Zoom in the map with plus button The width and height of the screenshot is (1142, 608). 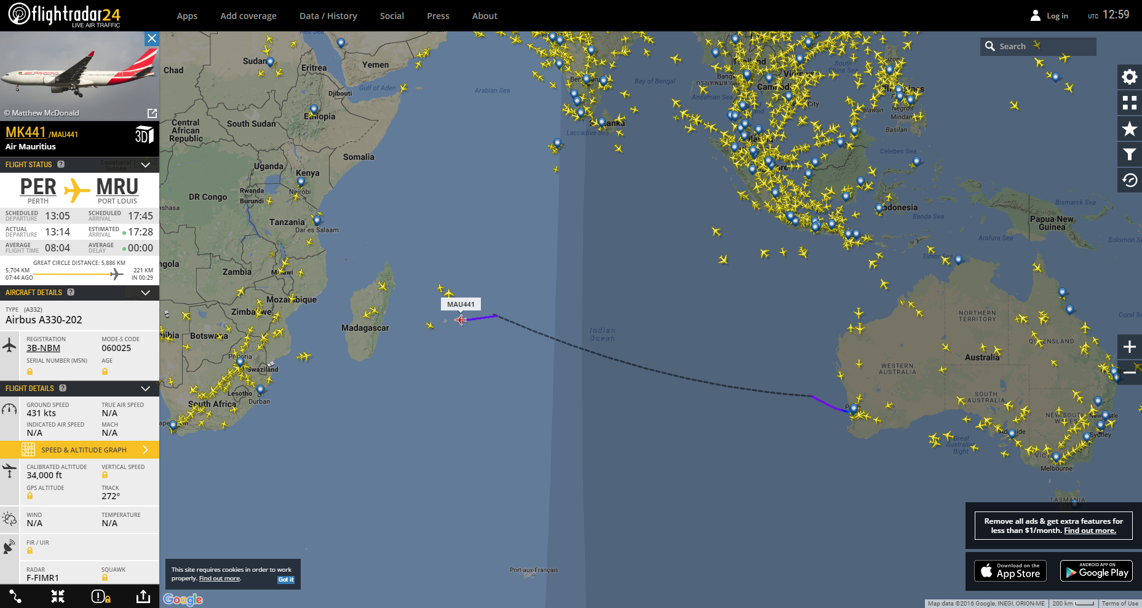pos(1129,347)
